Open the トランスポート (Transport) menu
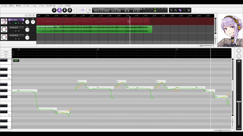The width and height of the screenshot is (243, 136). (x=50, y=6)
